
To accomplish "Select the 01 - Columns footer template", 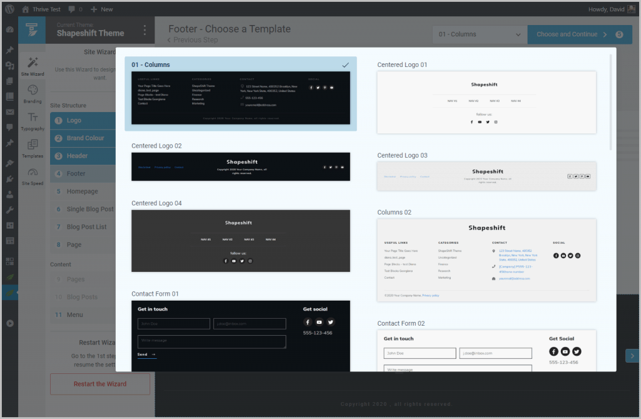I will 240,94.
